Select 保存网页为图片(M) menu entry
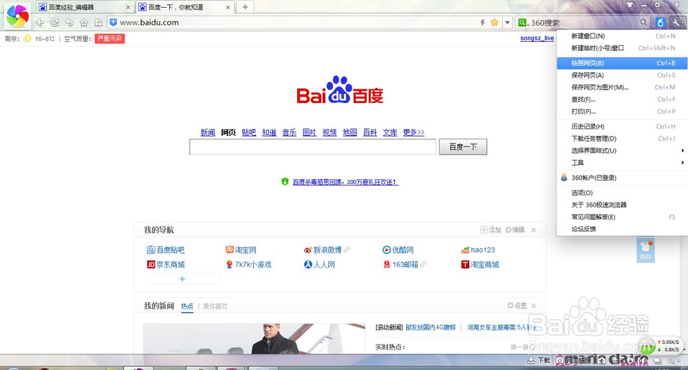688x370 pixels. (x=622, y=87)
